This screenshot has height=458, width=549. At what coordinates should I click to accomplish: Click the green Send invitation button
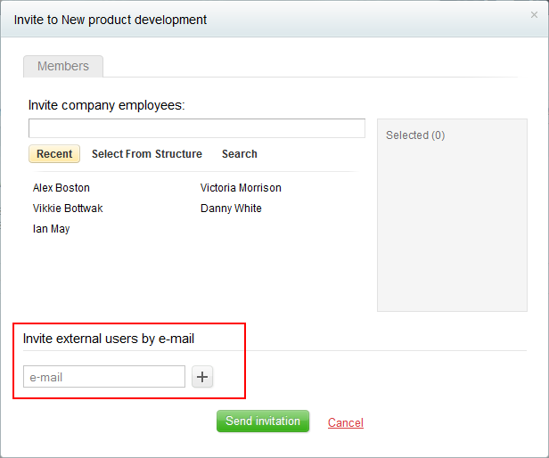point(263,421)
